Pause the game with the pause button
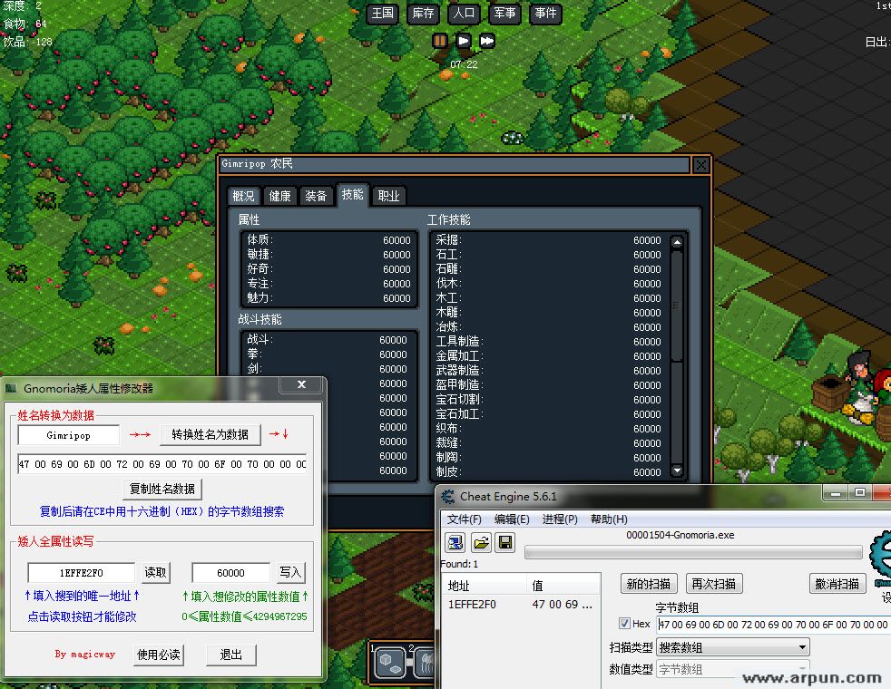The image size is (891, 689). coord(440,41)
